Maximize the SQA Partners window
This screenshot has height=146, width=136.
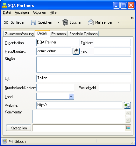pos(124,5)
